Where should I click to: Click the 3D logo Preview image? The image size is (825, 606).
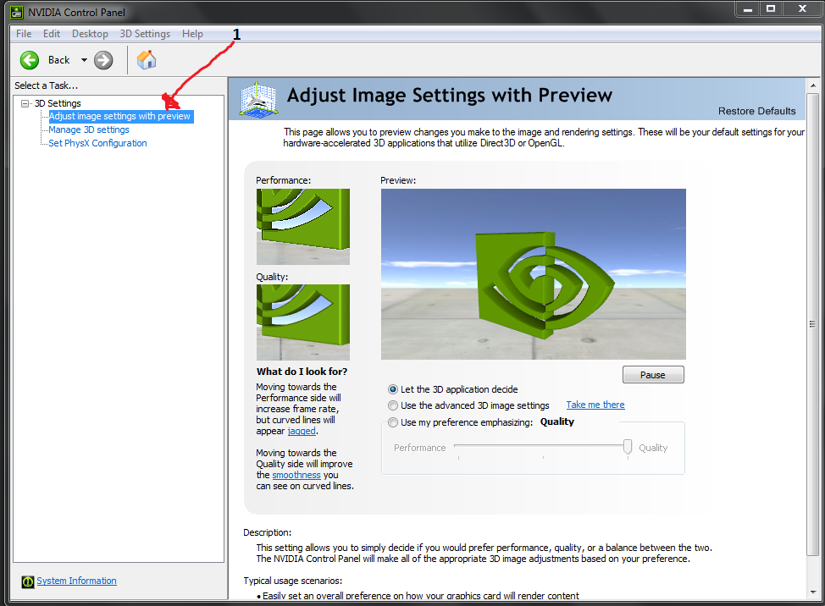pos(533,274)
